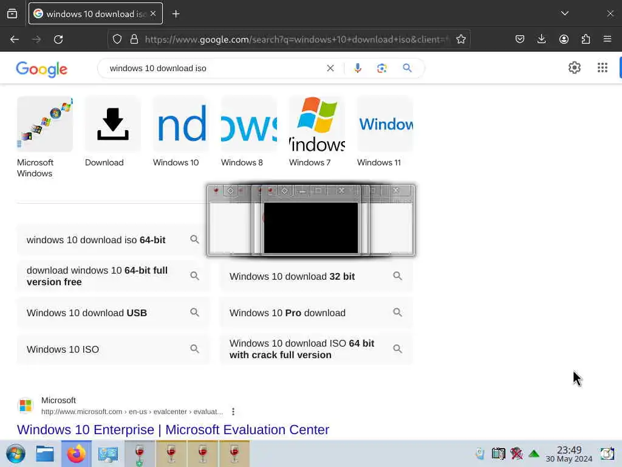Image resolution: width=622 pixels, height=467 pixels.
Task: Open three-dot menu beside Microsoft result
Action: pyautogui.click(x=233, y=412)
